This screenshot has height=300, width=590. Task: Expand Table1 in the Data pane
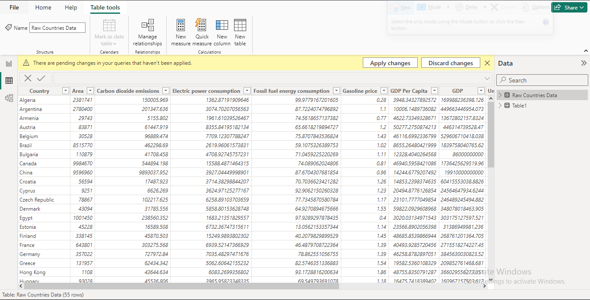500,105
